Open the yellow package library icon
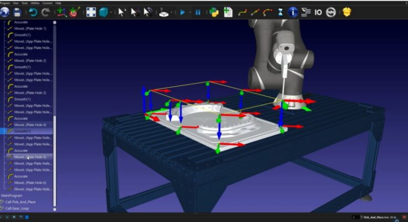408x222 pixels. (x=347, y=12)
